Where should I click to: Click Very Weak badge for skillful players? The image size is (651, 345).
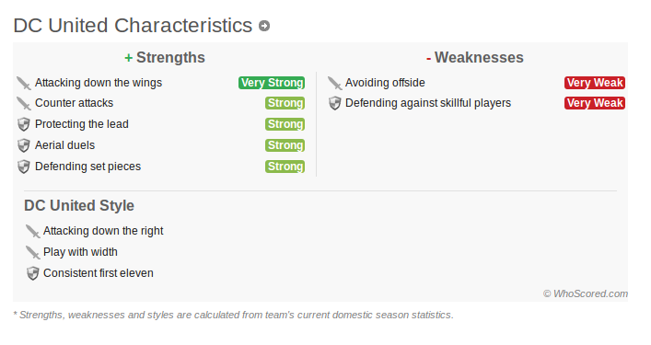pyautogui.click(x=595, y=103)
